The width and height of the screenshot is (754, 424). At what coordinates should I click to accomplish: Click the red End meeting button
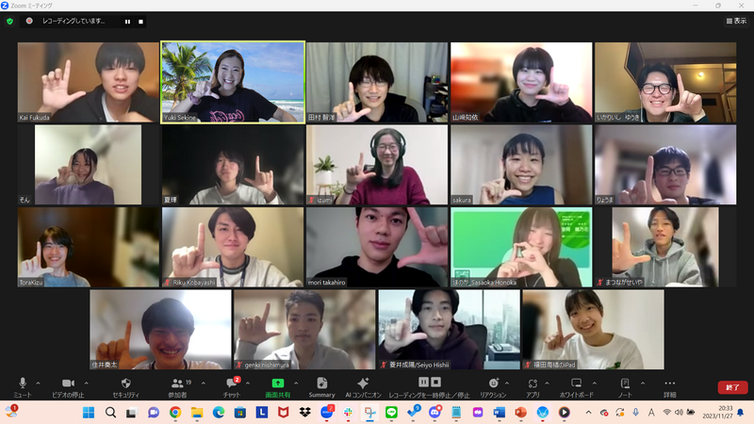pyautogui.click(x=732, y=387)
